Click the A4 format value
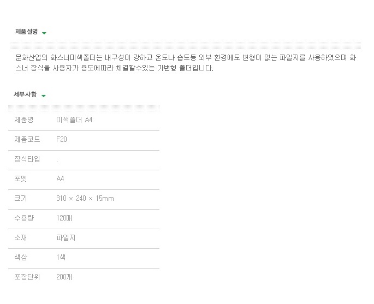The height and width of the screenshot is (304, 374). 60,178
